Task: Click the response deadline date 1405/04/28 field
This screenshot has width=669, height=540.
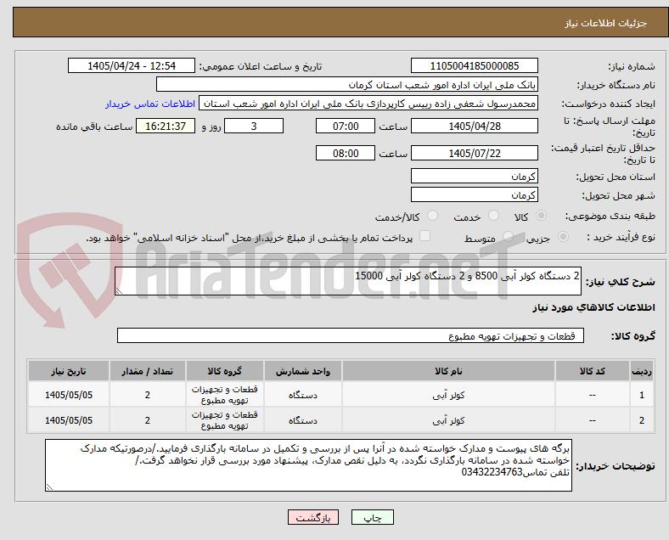Action: coord(475,126)
